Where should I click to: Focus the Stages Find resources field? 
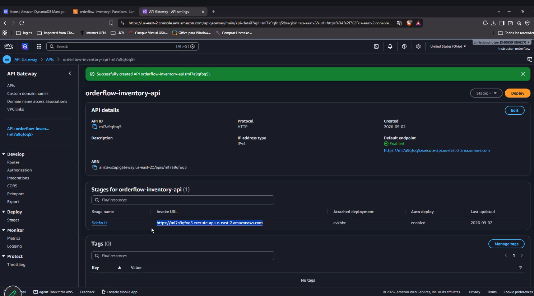click(183, 200)
